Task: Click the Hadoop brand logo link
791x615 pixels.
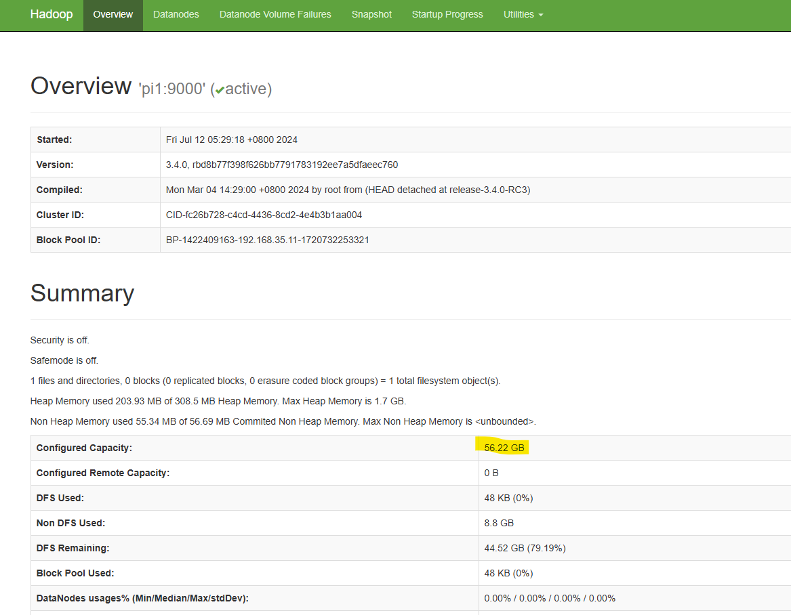Action: 52,15
